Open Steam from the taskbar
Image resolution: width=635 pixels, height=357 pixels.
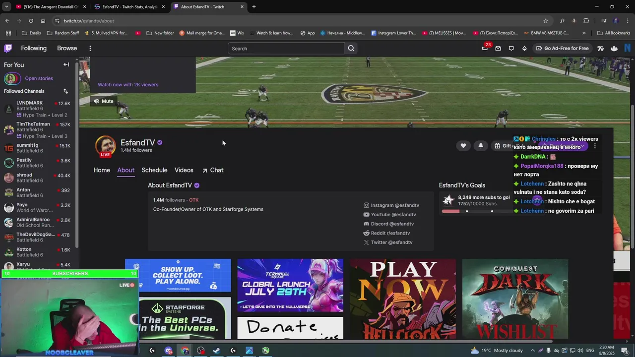[217, 351]
